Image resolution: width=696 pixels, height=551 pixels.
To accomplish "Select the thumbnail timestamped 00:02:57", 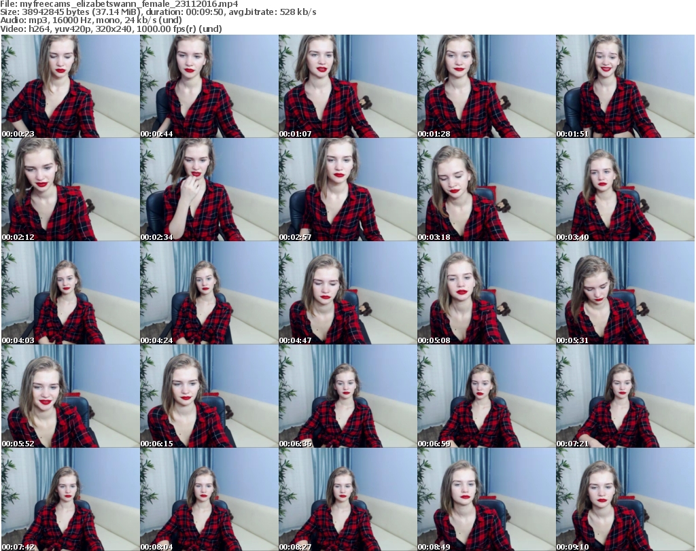I will [347, 190].
